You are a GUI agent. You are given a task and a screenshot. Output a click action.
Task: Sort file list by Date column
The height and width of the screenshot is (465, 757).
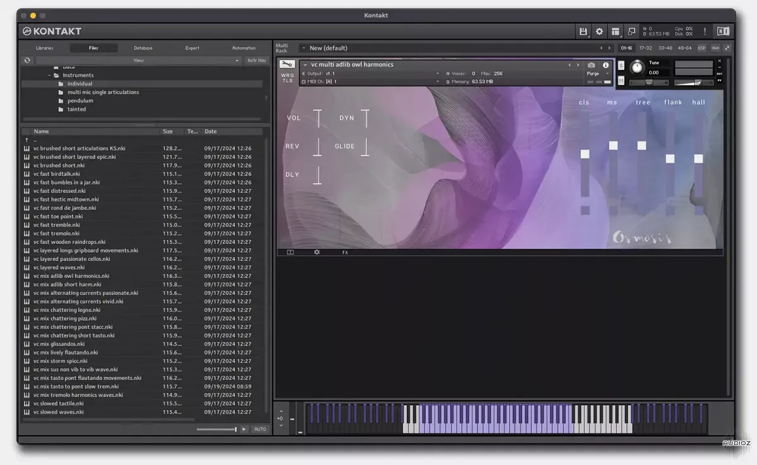pos(232,132)
